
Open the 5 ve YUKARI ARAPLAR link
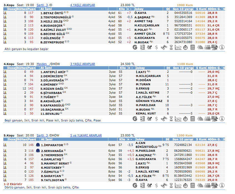point(86,135)
